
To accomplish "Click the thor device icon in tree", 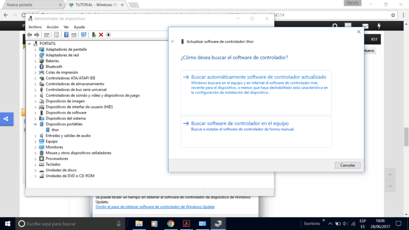I will pyautogui.click(x=48, y=130).
